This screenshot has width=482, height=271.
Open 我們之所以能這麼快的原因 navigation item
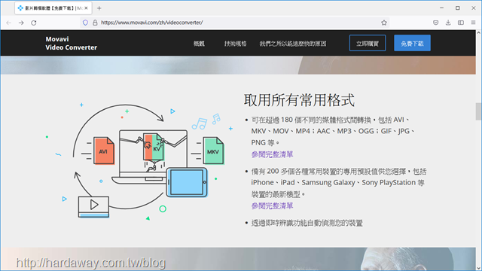point(293,44)
